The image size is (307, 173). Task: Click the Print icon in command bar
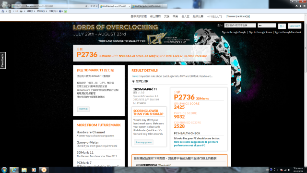[21, 11]
